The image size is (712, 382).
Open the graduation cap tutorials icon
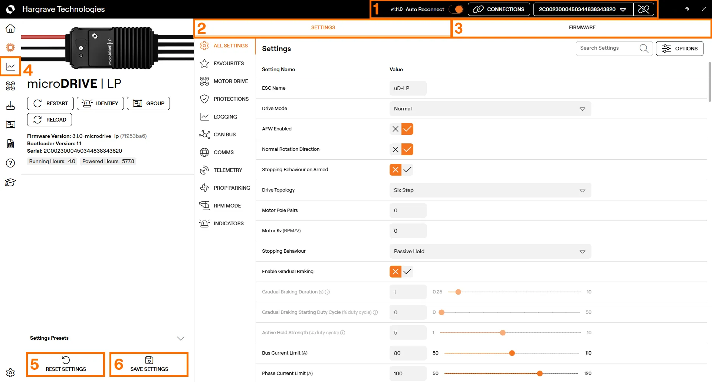click(x=10, y=182)
